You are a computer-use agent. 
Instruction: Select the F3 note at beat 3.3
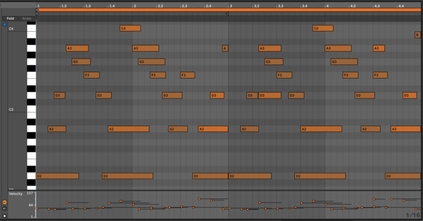point(284,75)
